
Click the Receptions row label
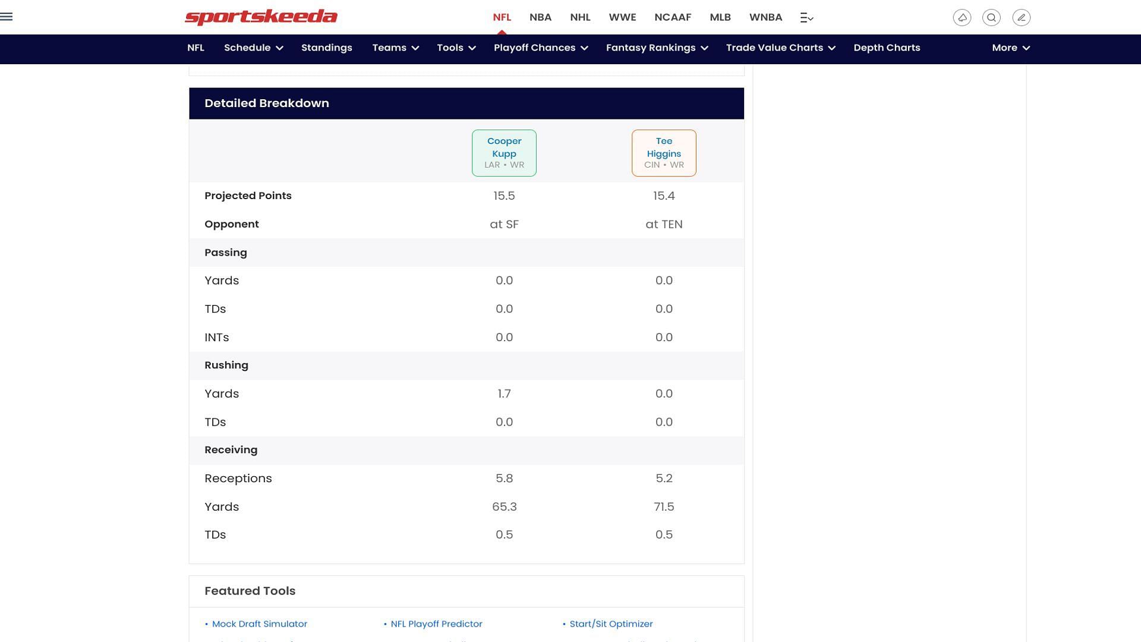point(238,479)
